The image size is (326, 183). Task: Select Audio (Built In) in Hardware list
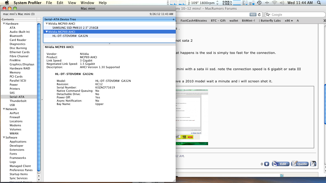click(x=20, y=32)
